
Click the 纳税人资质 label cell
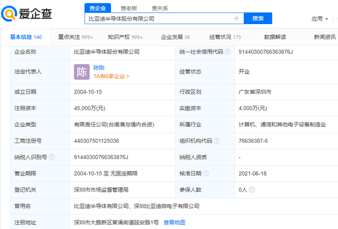click(205, 157)
